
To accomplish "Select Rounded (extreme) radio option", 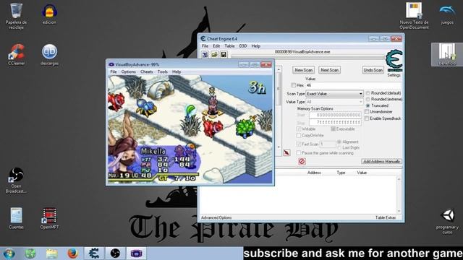I will [x=368, y=100].
